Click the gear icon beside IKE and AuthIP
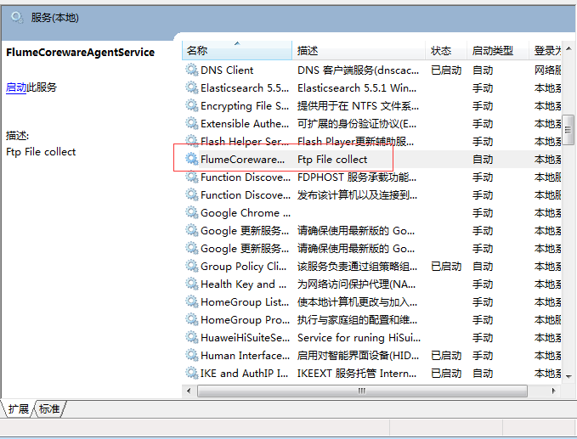The height and width of the screenshot is (439, 577). [192, 373]
